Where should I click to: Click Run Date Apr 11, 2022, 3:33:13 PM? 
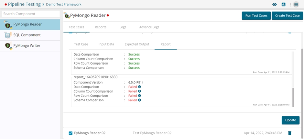point(271,72)
